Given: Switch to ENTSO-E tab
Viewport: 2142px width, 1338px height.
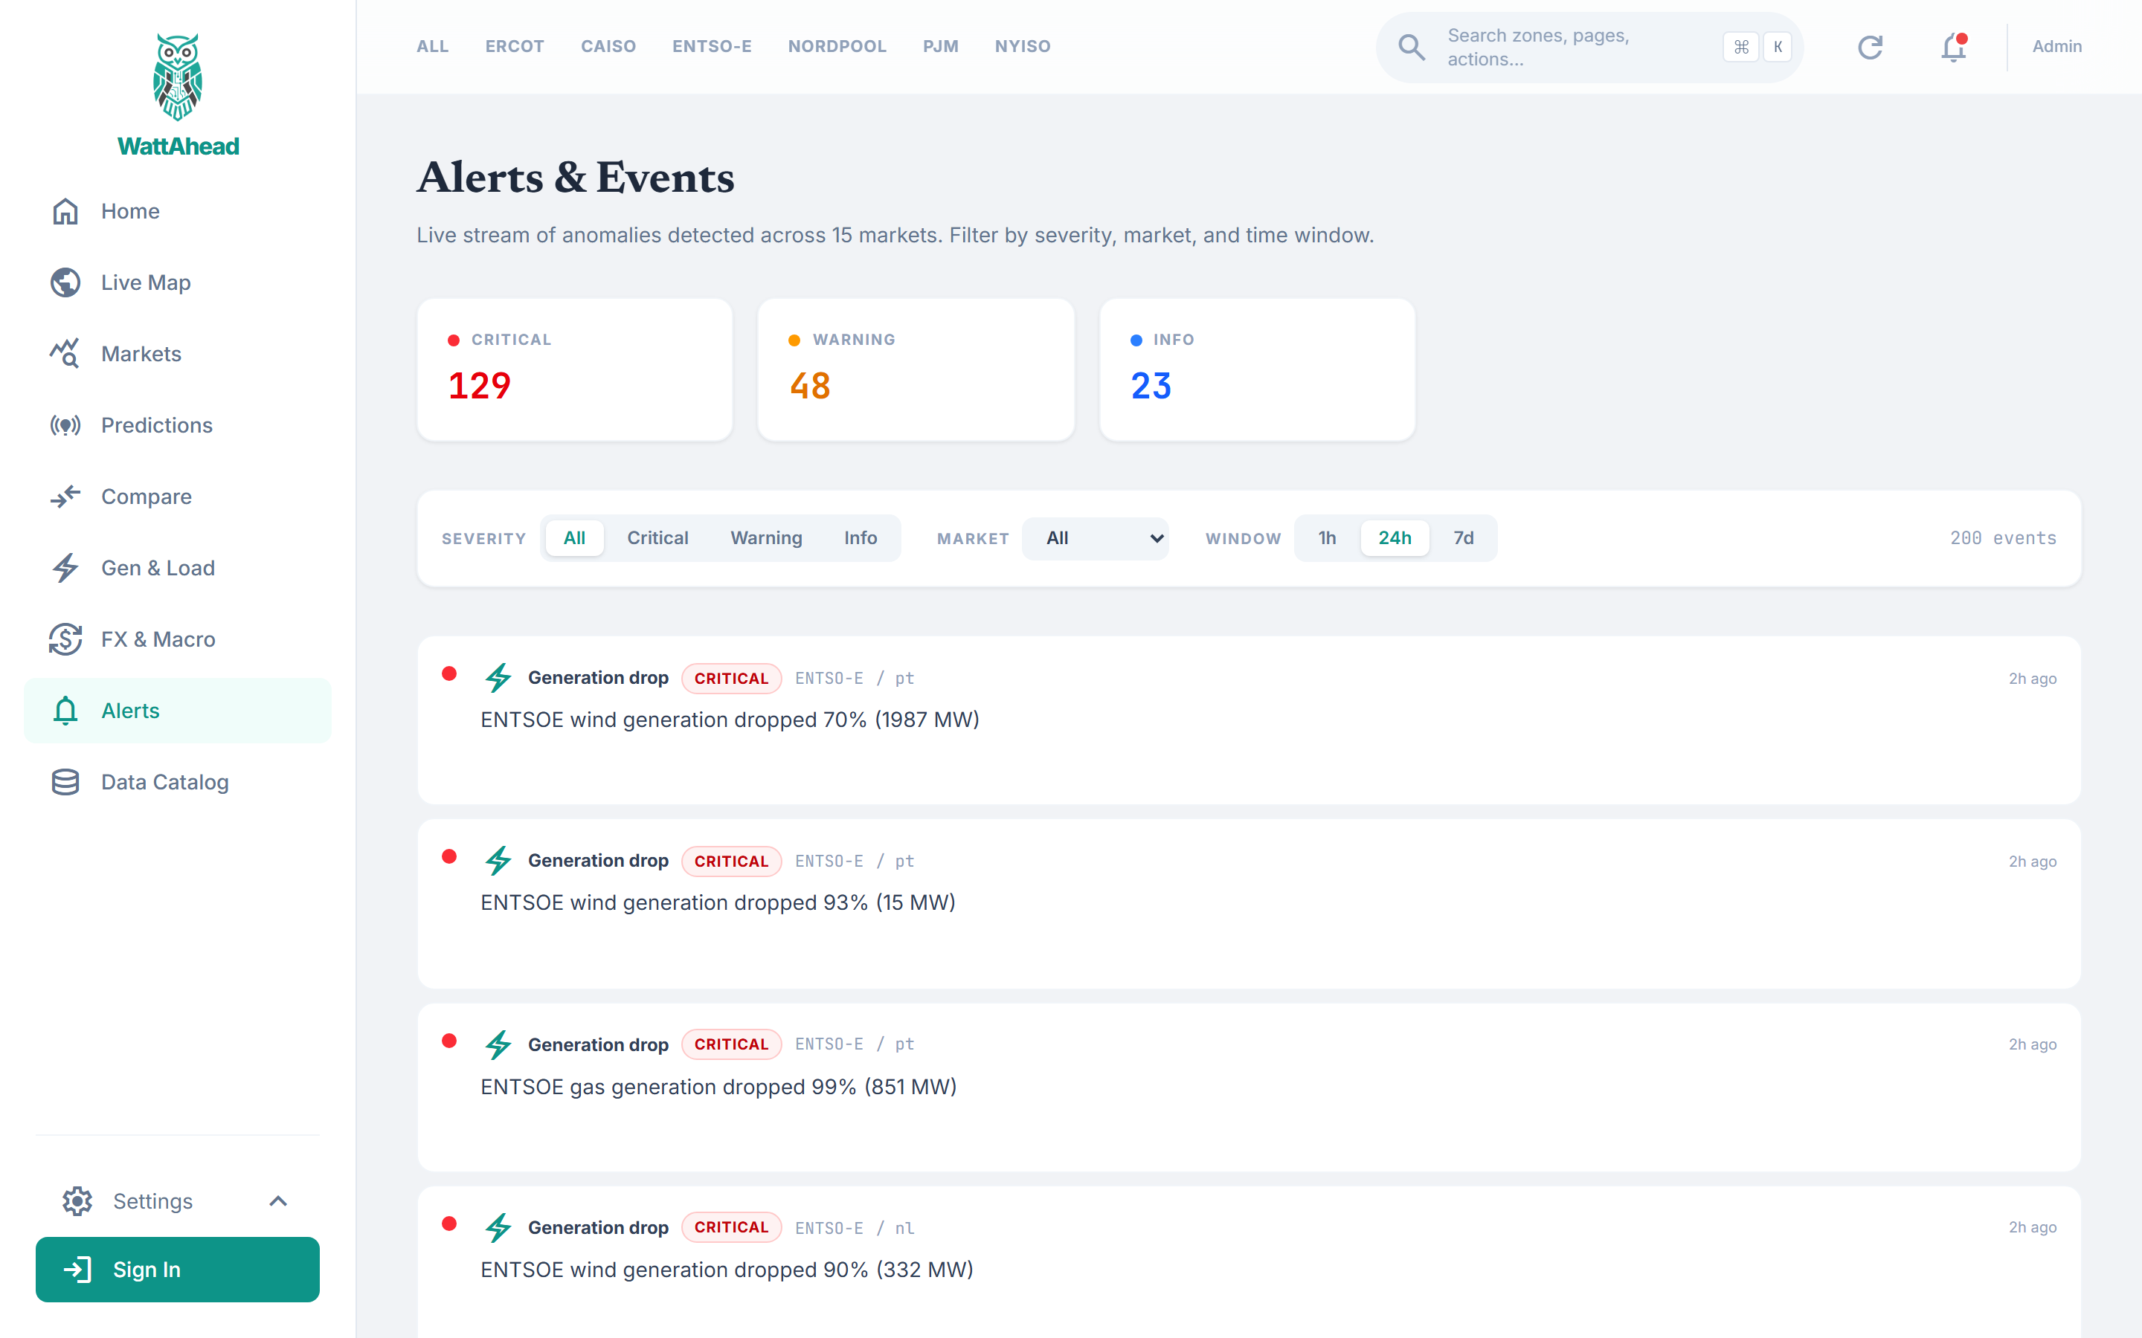Looking at the screenshot, I should click(712, 46).
